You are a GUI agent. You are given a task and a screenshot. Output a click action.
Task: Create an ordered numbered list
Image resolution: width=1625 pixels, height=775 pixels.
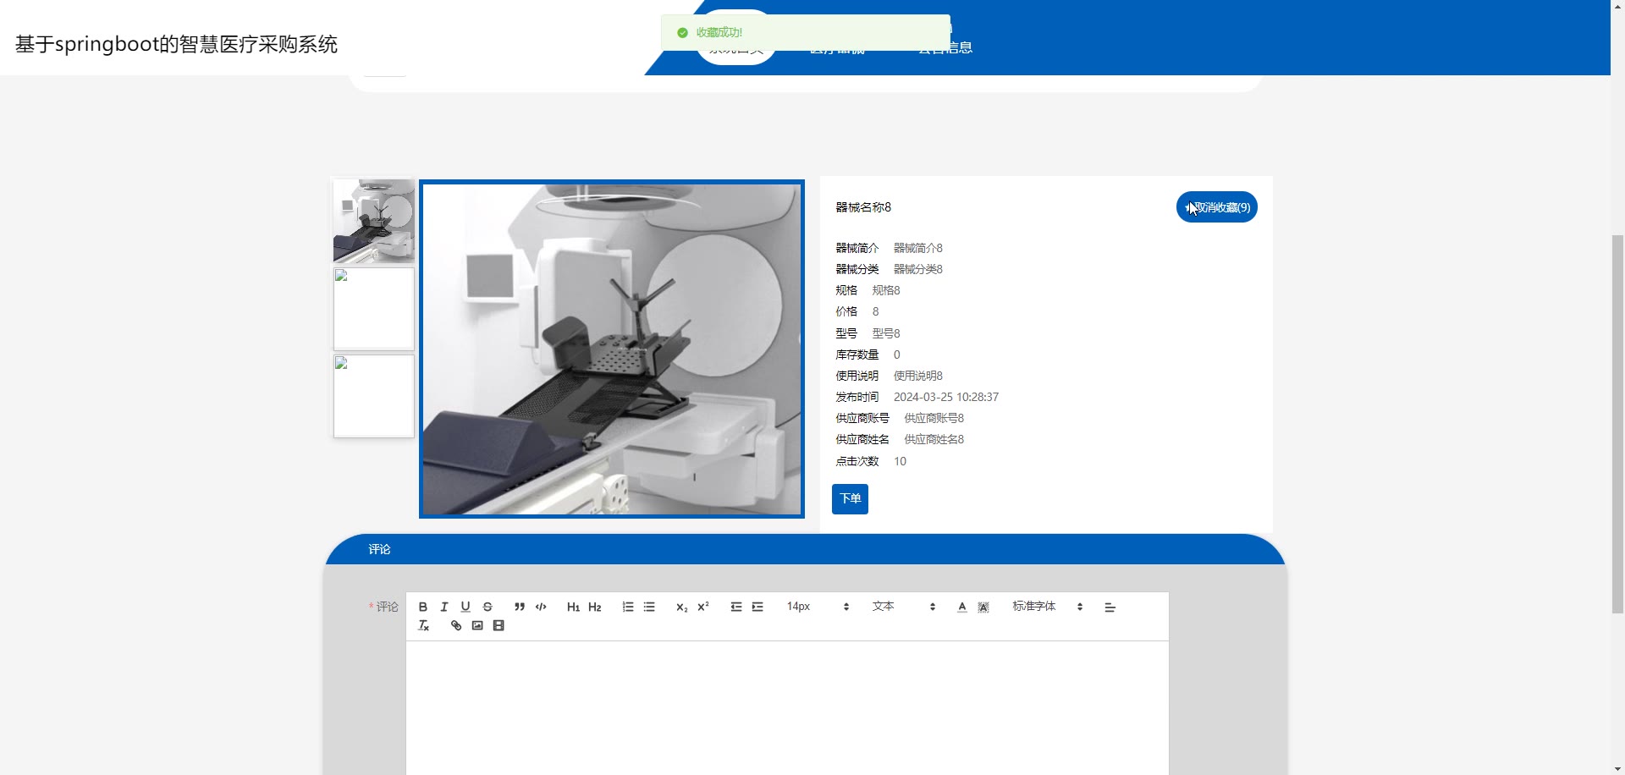[628, 607]
